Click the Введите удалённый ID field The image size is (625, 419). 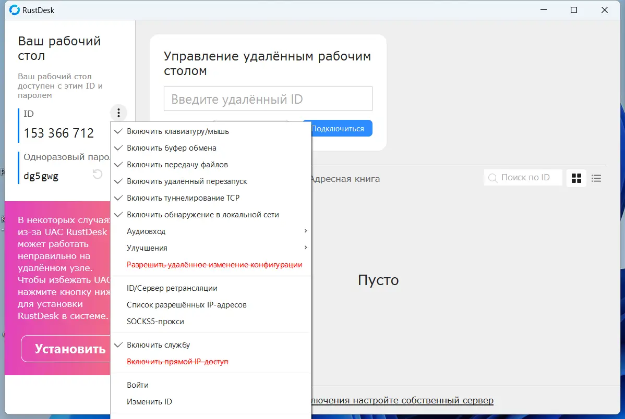268,99
